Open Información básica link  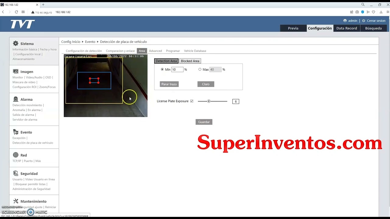point(25,49)
